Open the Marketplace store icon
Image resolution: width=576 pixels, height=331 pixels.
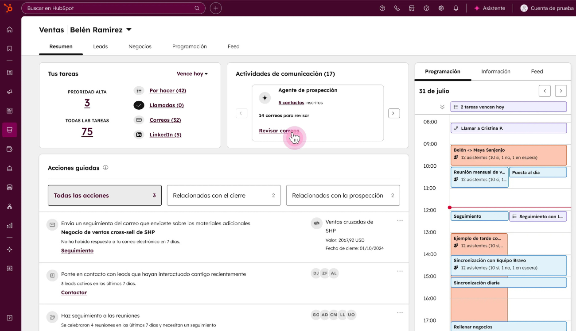[412, 8]
